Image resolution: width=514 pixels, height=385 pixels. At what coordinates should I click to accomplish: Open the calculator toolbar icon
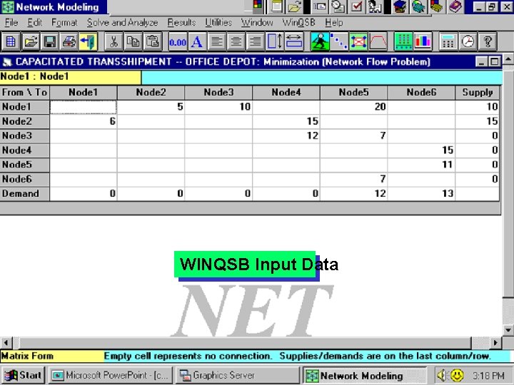448,41
